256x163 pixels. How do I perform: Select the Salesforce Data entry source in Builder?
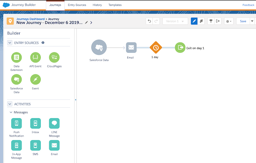point(16,79)
